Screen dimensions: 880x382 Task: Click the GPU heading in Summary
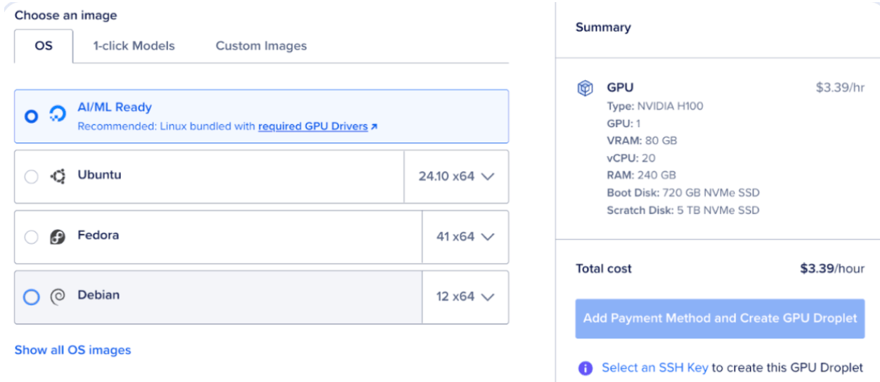(620, 88)
